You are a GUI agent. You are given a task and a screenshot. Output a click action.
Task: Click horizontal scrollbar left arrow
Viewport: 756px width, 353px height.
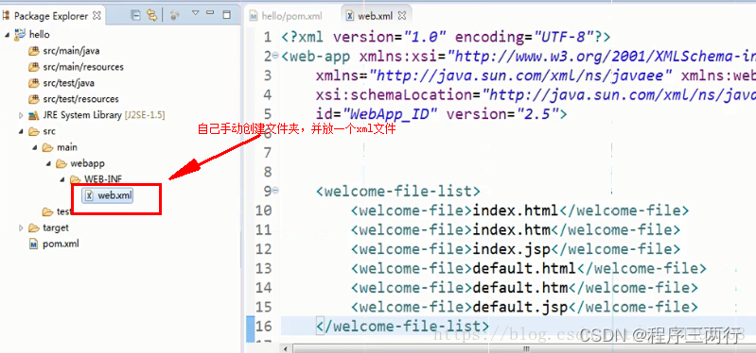pyautogui.click(x=287, y=348)
